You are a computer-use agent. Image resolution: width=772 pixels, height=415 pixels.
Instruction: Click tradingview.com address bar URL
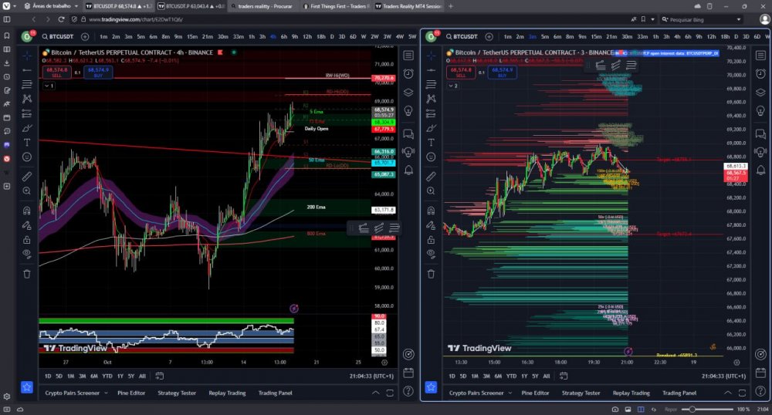click(136, 19)
